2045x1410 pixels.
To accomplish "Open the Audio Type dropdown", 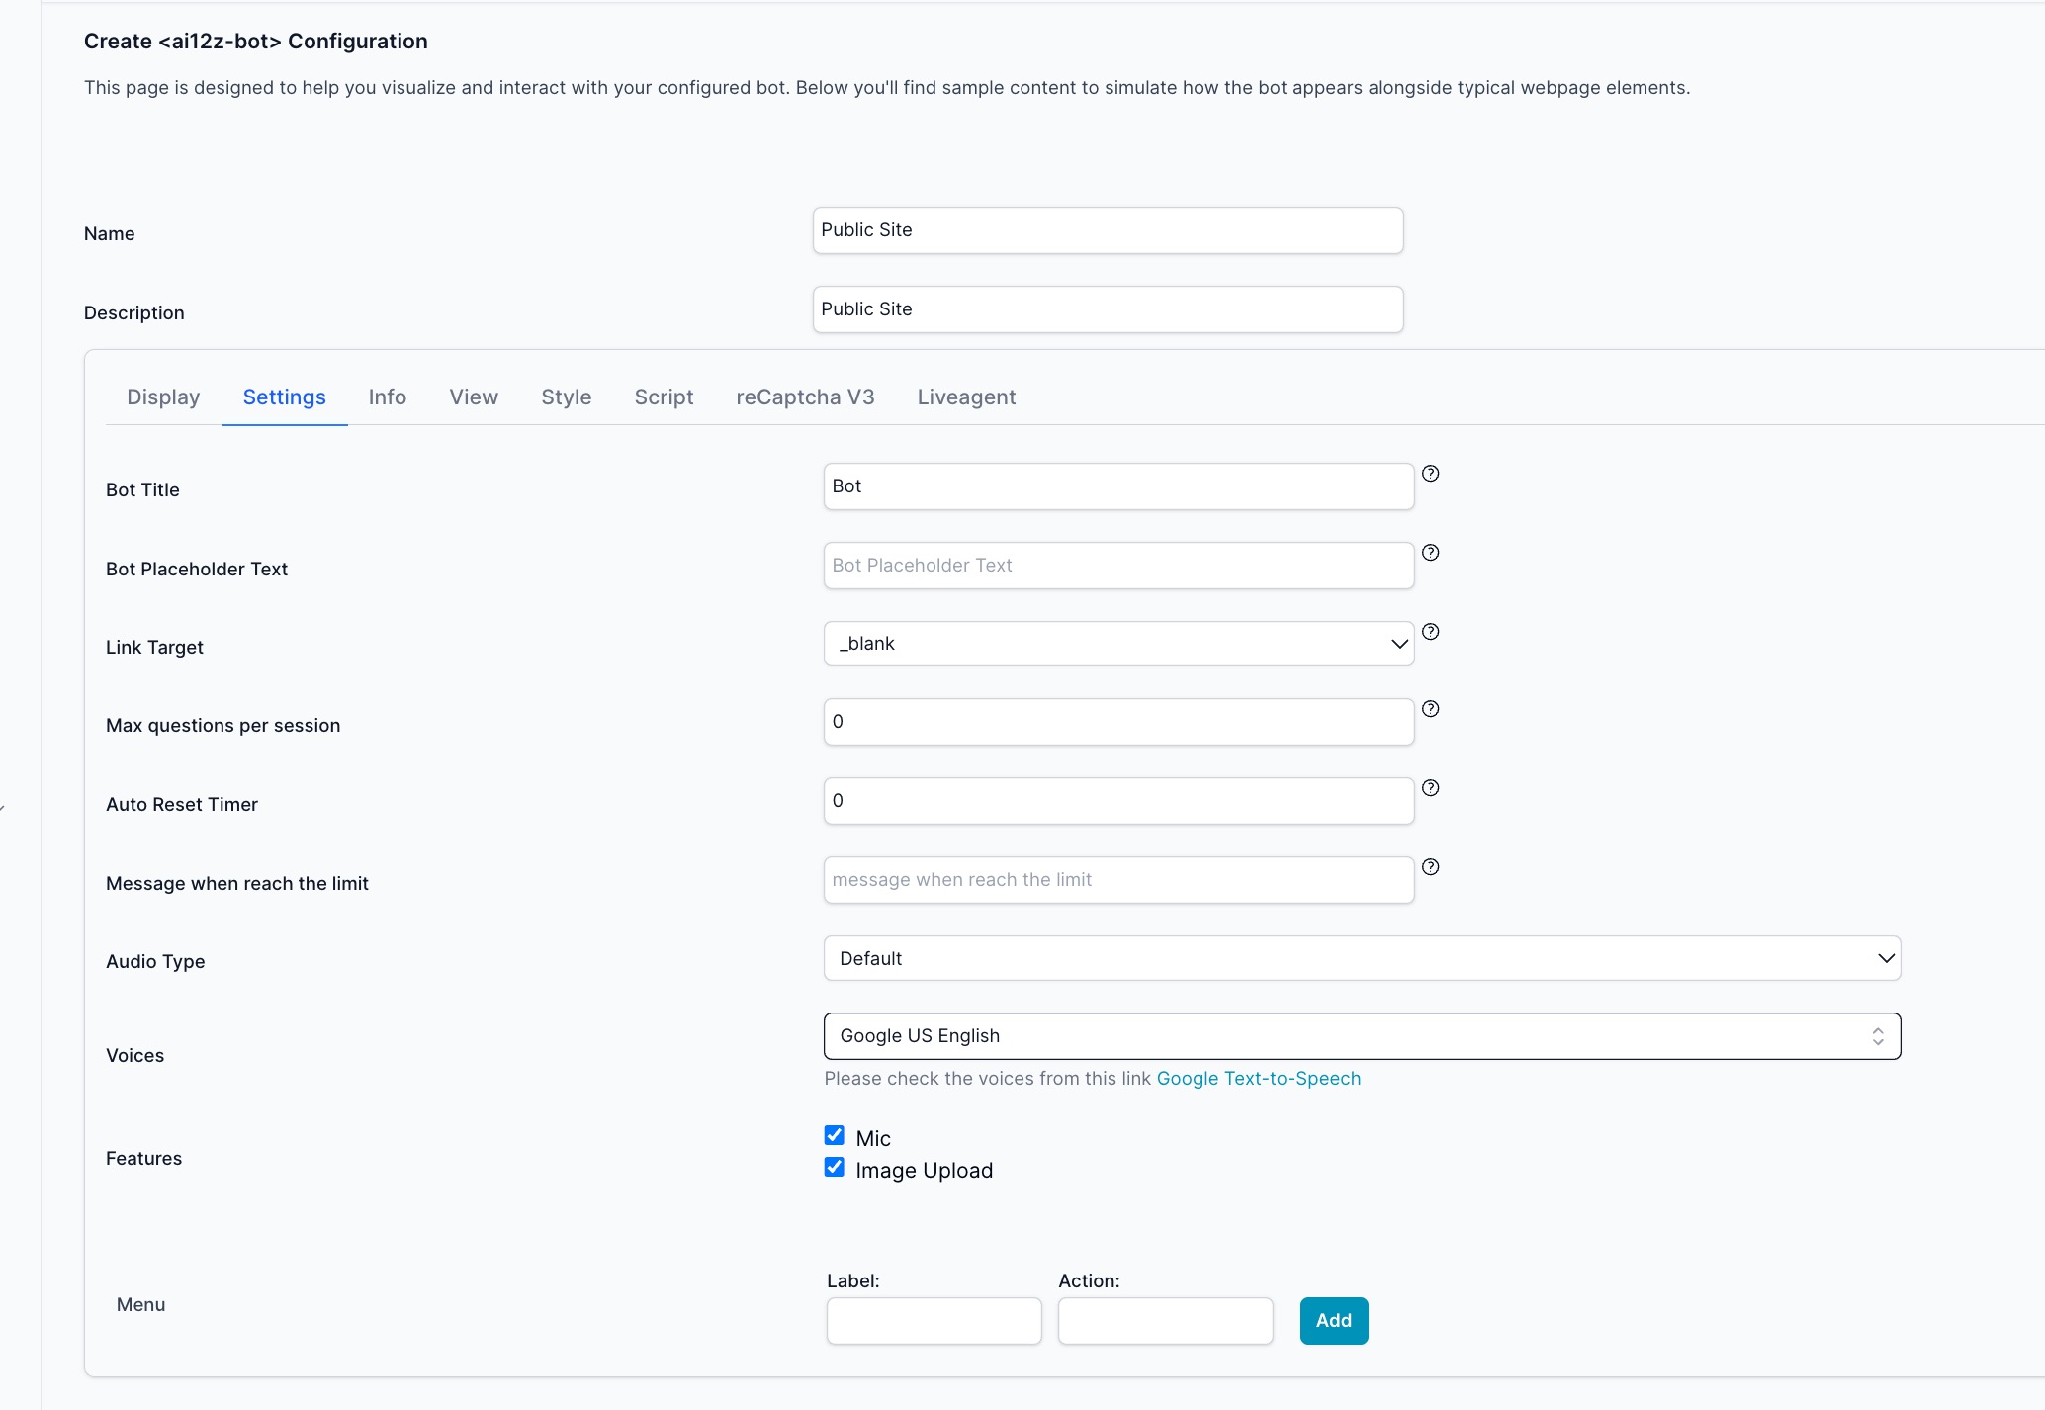I will pos(1362,958).
